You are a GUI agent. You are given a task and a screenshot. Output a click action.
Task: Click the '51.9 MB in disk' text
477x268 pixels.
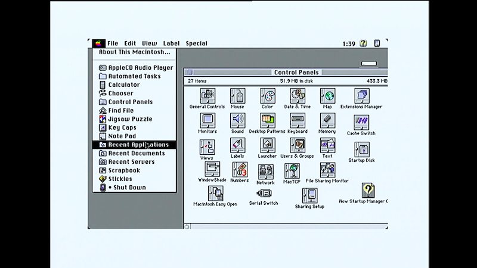coord(296,81)
